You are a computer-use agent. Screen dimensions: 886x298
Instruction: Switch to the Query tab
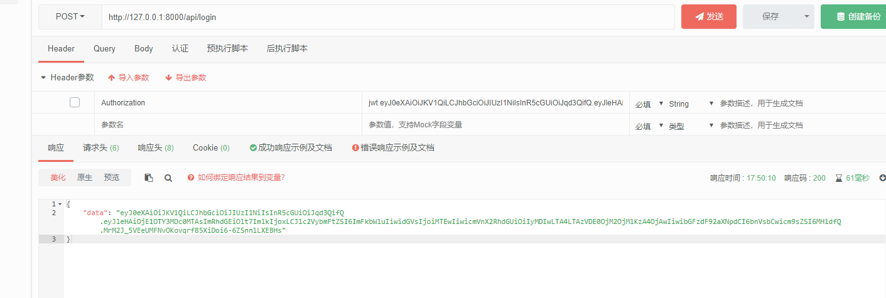click(104, 48)
